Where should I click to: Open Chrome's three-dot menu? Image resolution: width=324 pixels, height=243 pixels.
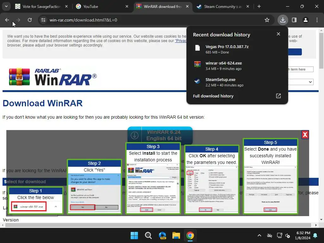point(317,20)
